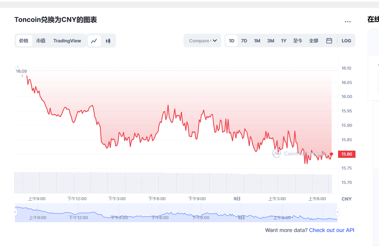Select the 3M time range
This screenshot has height=246, width=379.
click(271, 41)
